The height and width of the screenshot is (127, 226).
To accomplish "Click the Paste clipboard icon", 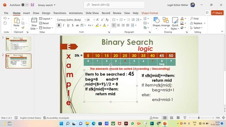I will point(17,20).
